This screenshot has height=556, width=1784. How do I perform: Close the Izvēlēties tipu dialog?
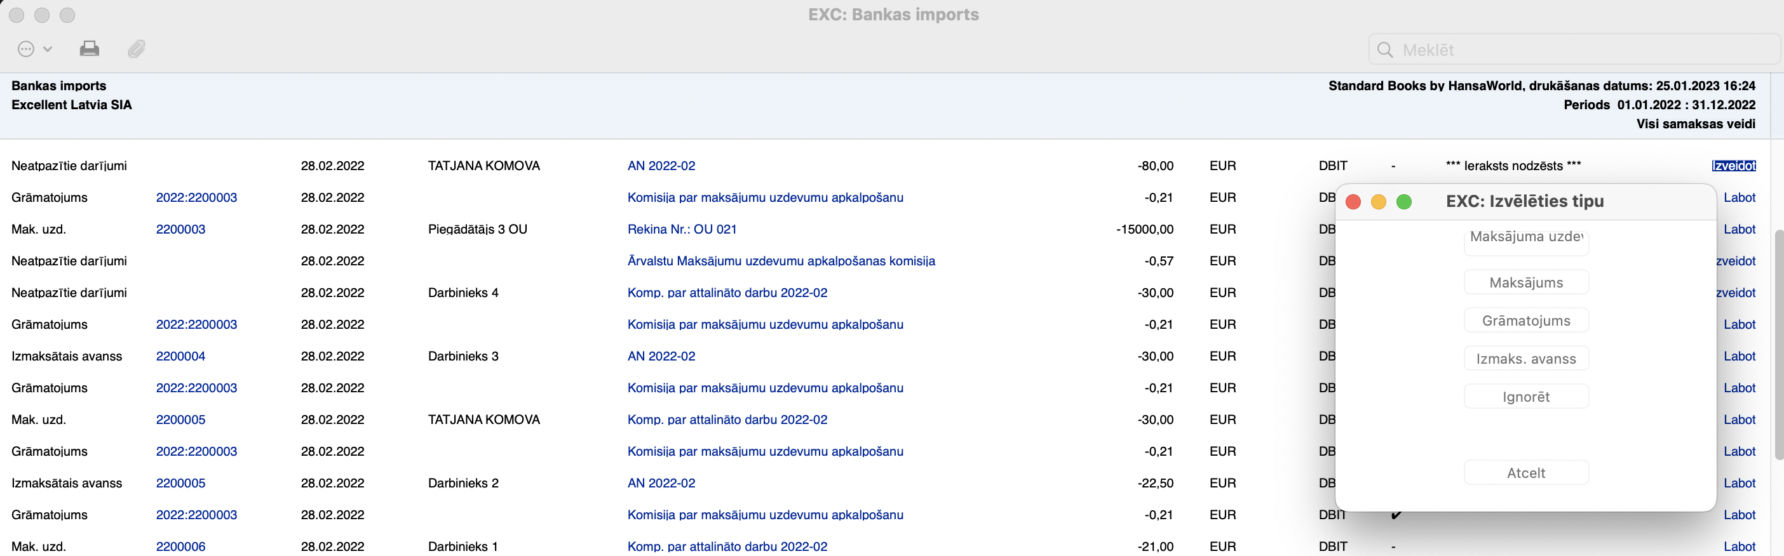coord(1353,201)
